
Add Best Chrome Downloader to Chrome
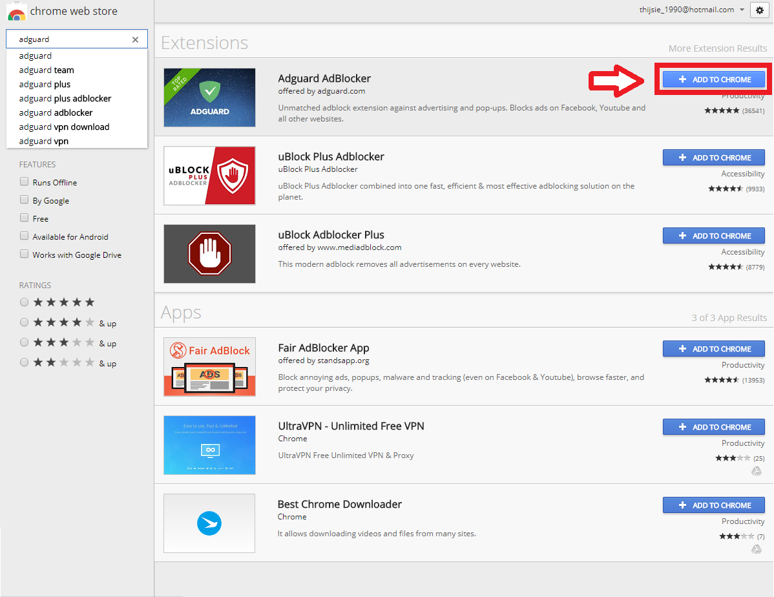coord(714,505)
